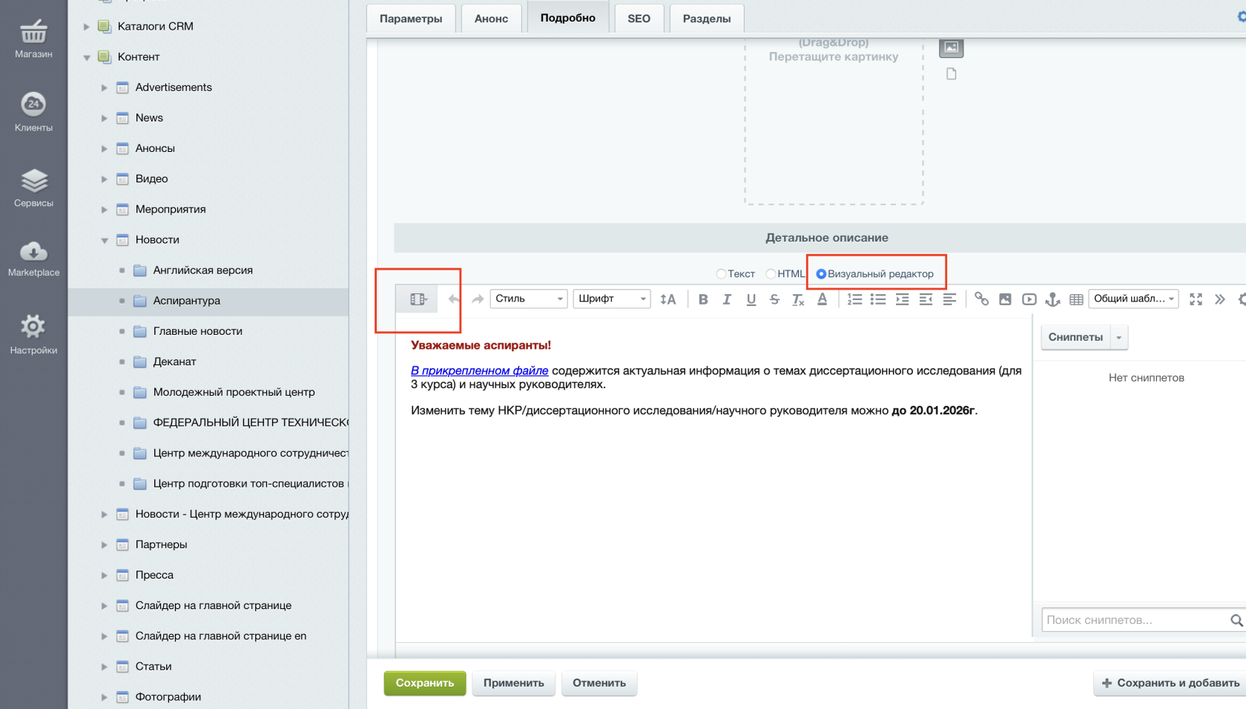1246x709 pixels.
Task: Insert a bulleted list
Action: pos(878,299)
